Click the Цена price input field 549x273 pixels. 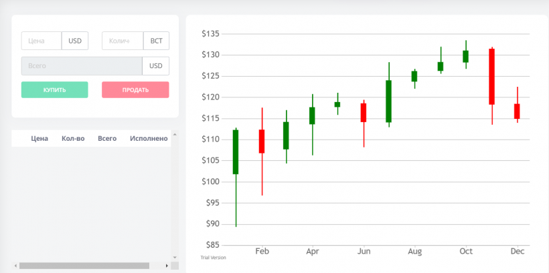pos(42,41)
